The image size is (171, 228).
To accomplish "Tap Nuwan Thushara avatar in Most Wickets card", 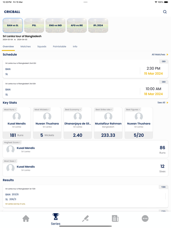I will (47, 116).
